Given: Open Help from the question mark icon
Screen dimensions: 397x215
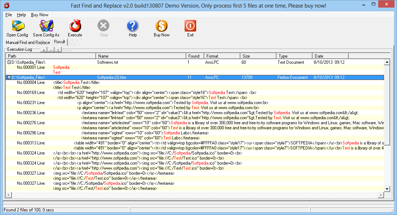Looking at the screenshot, I should point(133,26).
